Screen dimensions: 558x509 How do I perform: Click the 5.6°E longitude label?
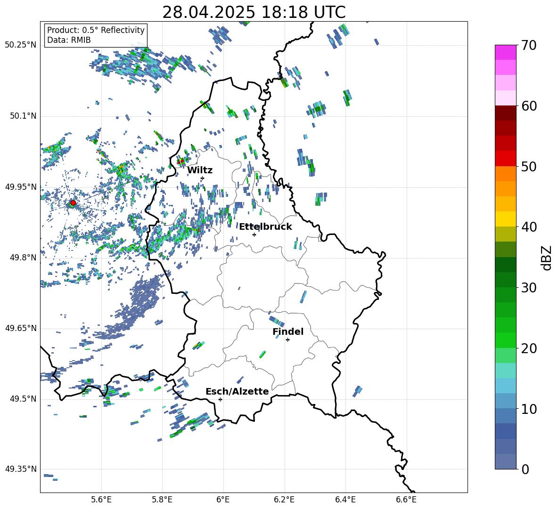point(101,500)
